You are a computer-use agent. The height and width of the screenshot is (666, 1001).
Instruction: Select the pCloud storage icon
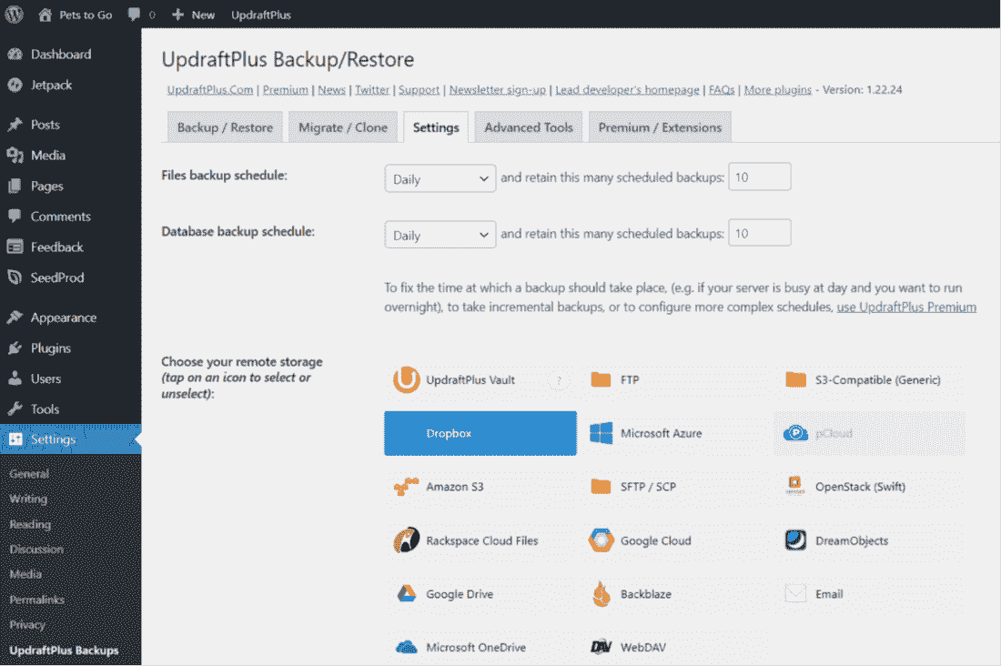(x=795, y=434)
